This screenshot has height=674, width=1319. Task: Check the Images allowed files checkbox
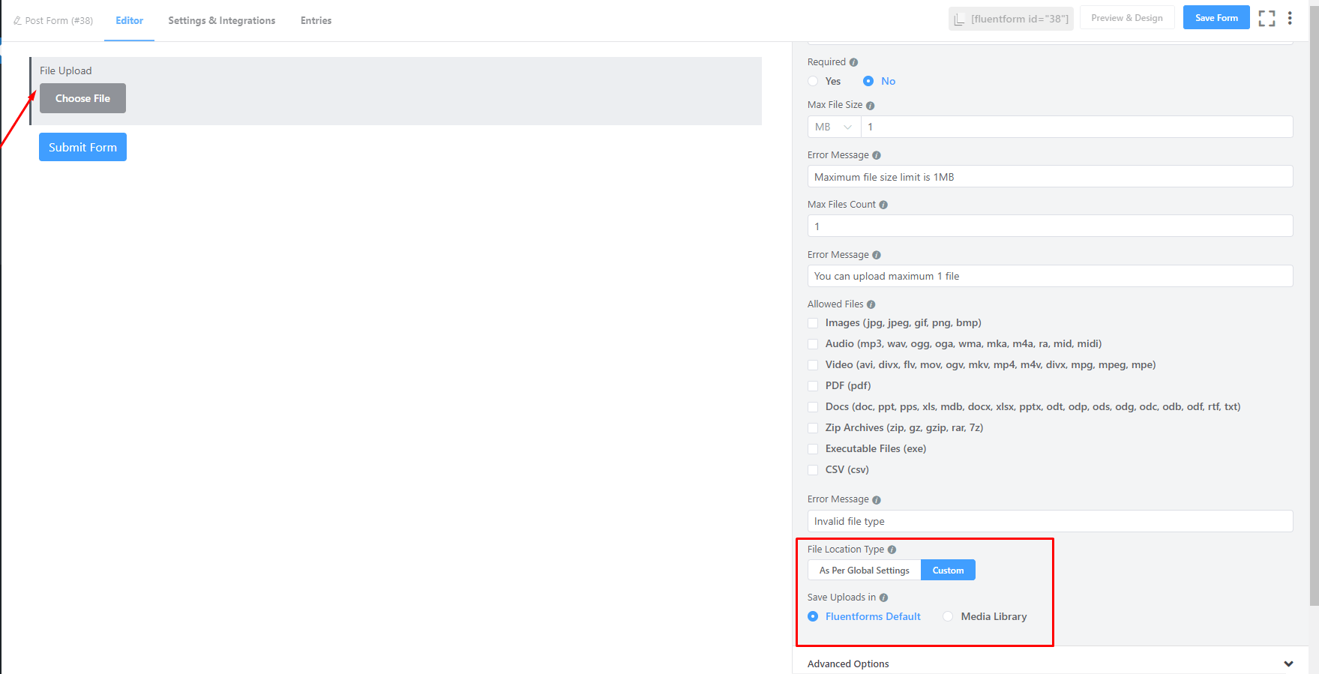813,323
